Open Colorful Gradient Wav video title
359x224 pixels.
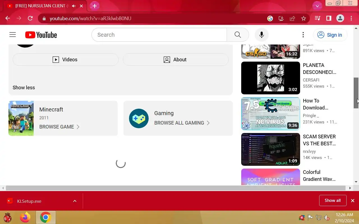coord(319,176)
